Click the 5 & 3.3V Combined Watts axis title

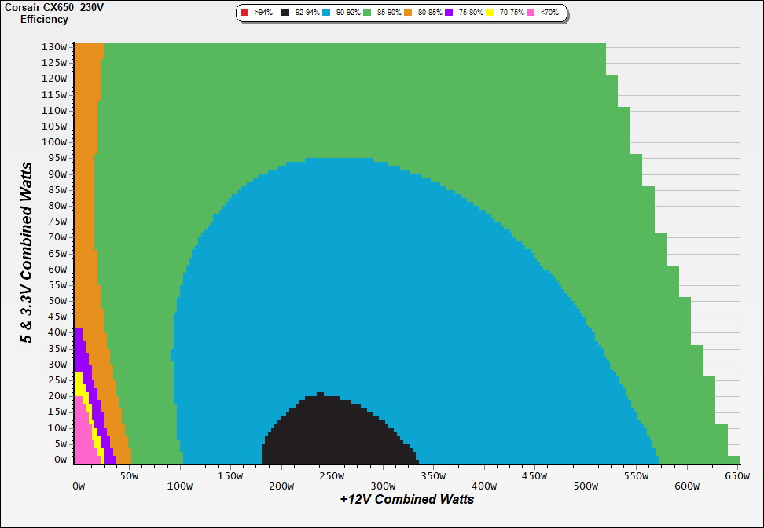pos(27,252)
